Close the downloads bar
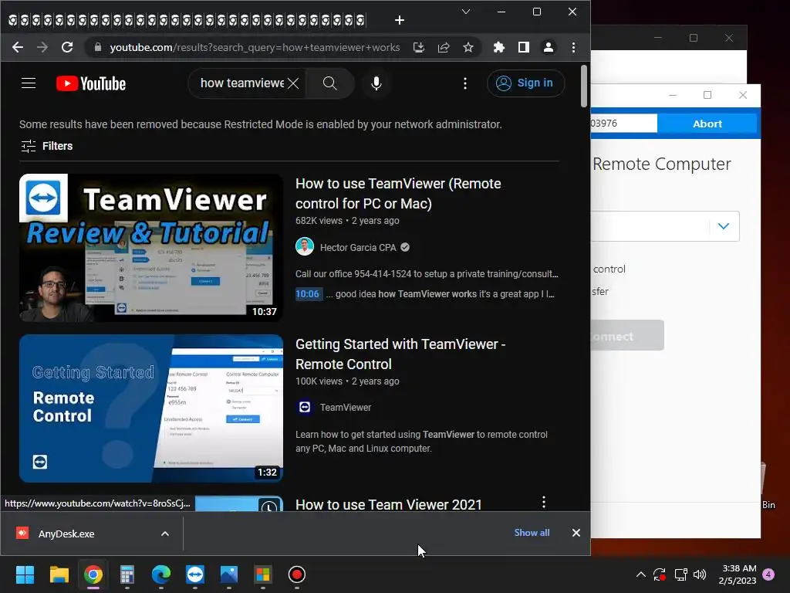Screen dimensions: 790x593 576,533
